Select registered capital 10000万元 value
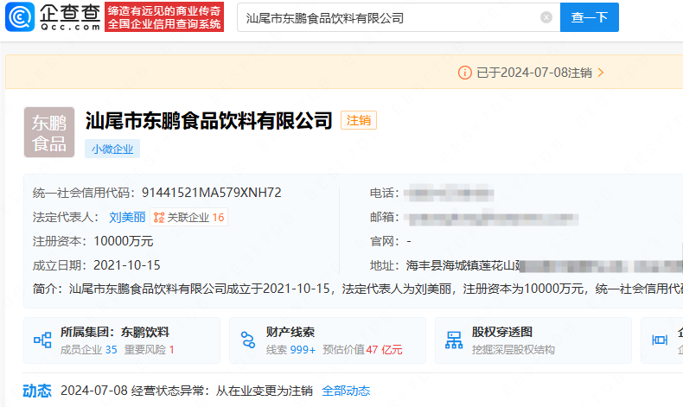The width and height of the screenshot is (683, 407). click(x=124, y=241)
